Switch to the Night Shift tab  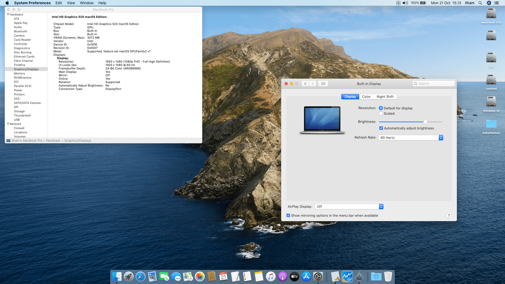(x=385, y=97)
